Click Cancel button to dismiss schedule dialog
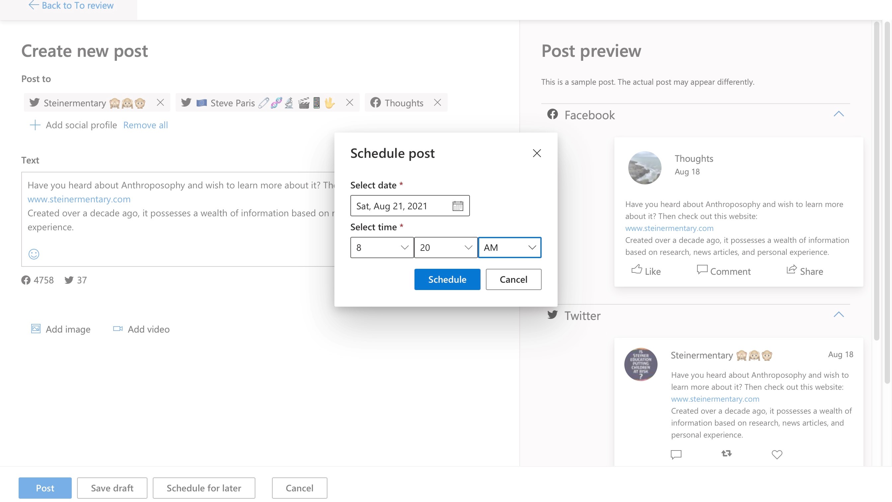 (513, 279)
